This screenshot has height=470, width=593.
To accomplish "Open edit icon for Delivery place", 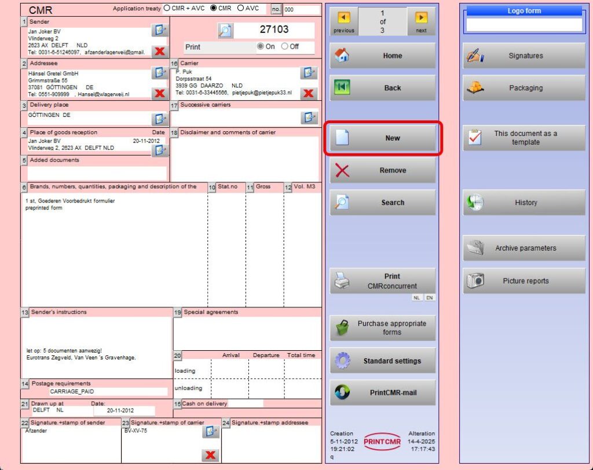I will 159,119.
